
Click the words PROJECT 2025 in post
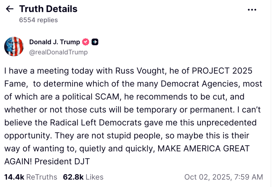[x=222, y=71]
